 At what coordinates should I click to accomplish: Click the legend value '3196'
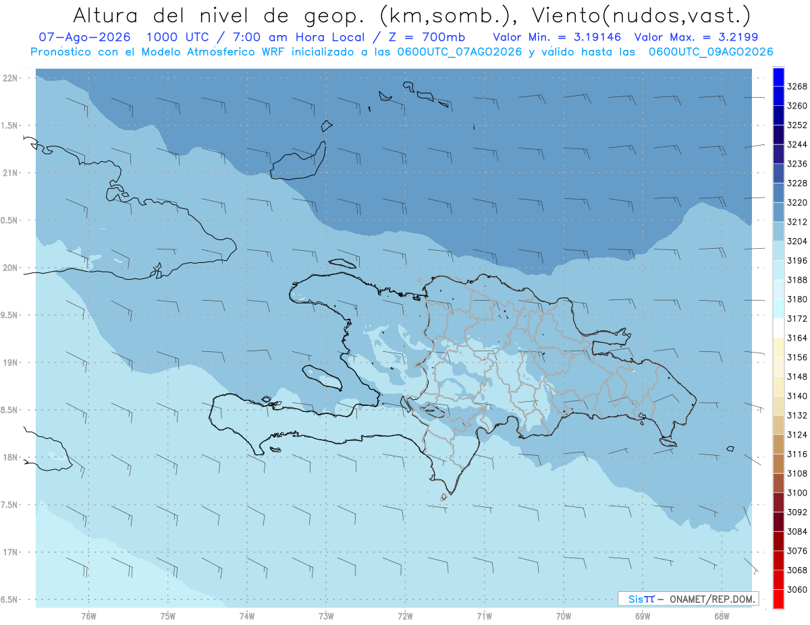[x=797, y=261]
